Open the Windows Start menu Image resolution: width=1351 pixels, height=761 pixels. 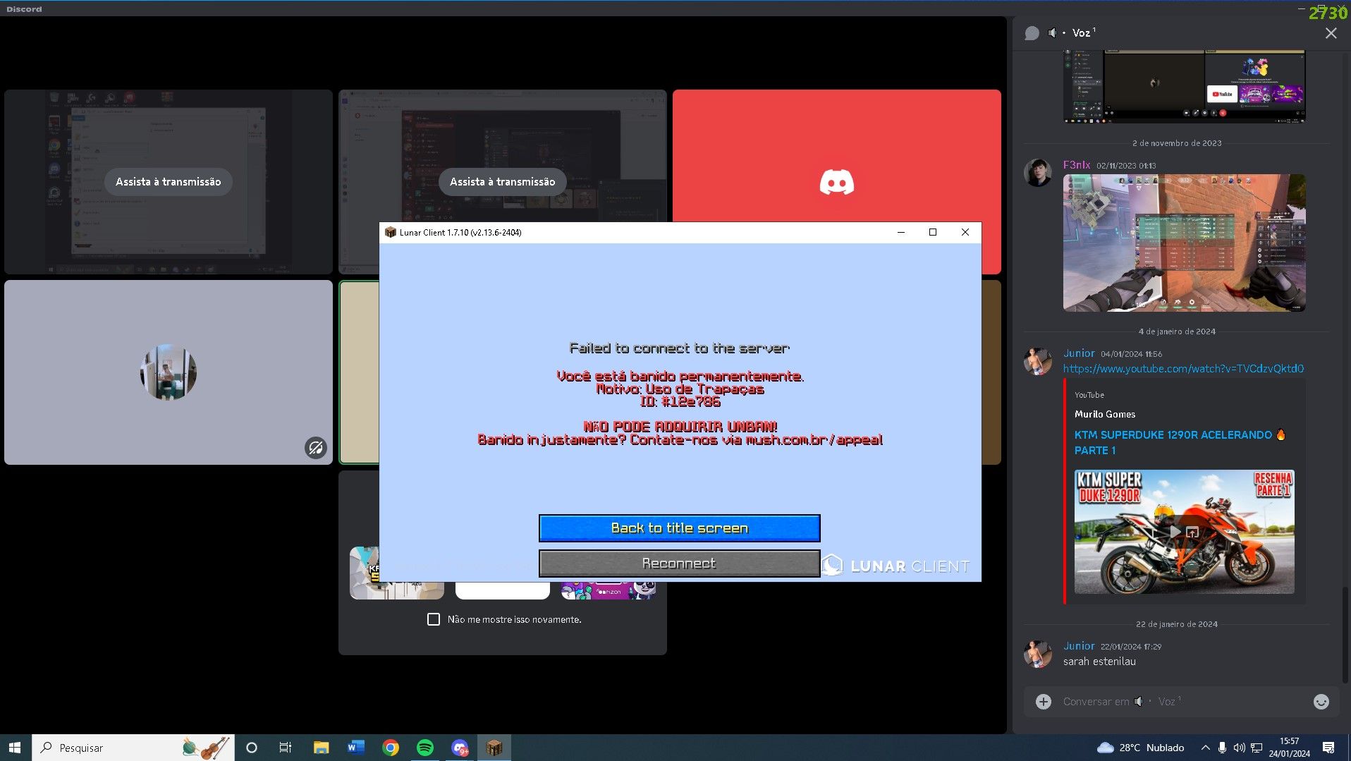point(16,747)
